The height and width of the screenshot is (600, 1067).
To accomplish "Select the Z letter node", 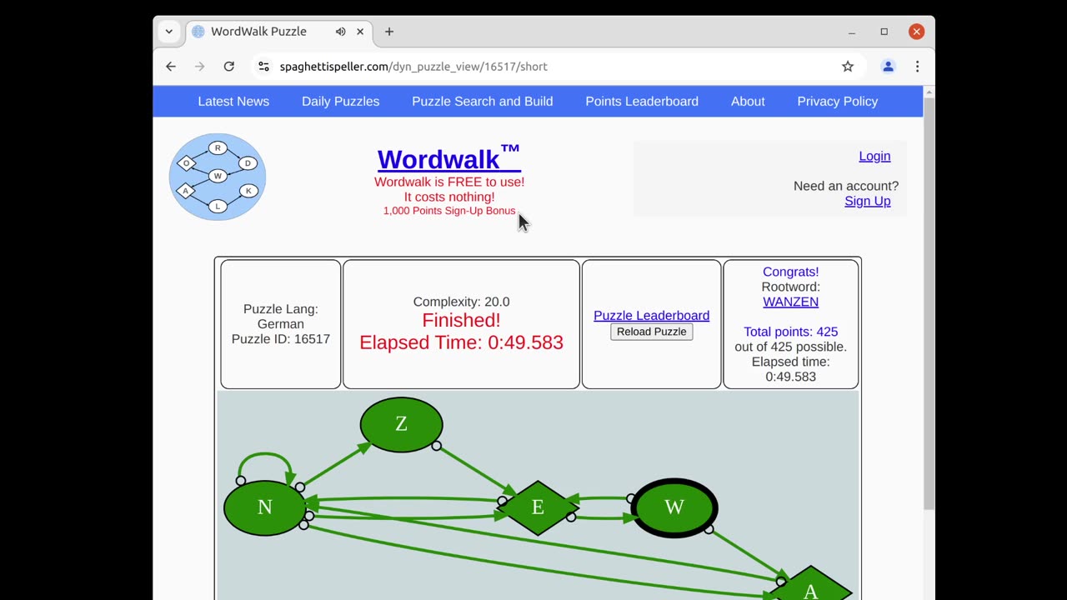I will click(401, 425).
